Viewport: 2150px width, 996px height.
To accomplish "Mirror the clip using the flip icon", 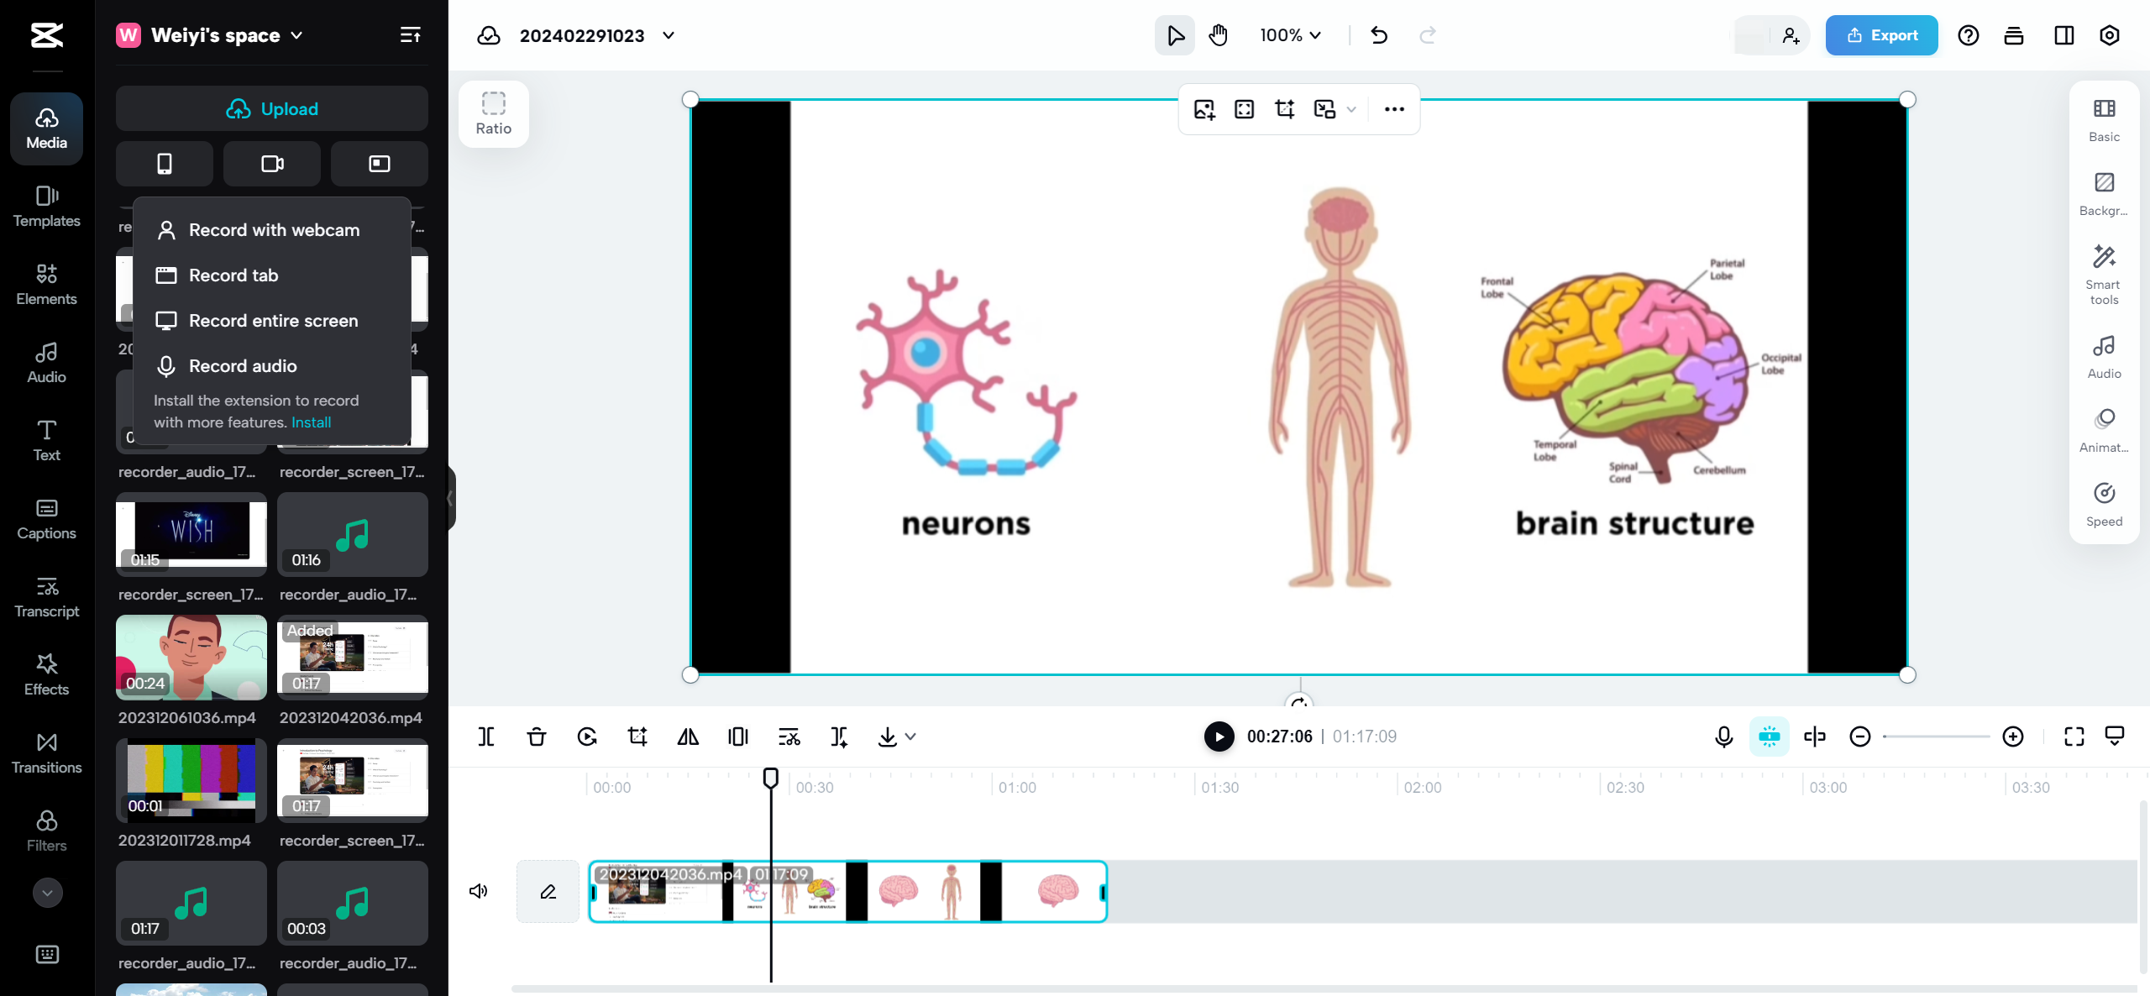I will [687, 736].
